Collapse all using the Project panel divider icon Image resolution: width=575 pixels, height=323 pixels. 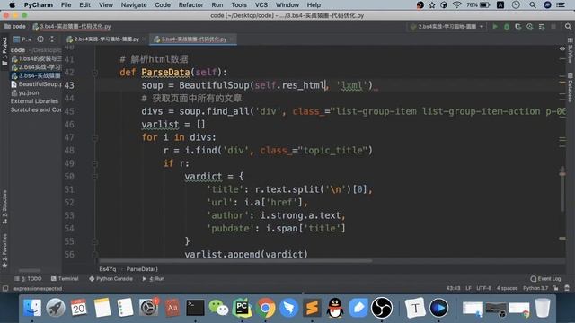(x=52, y=39)
